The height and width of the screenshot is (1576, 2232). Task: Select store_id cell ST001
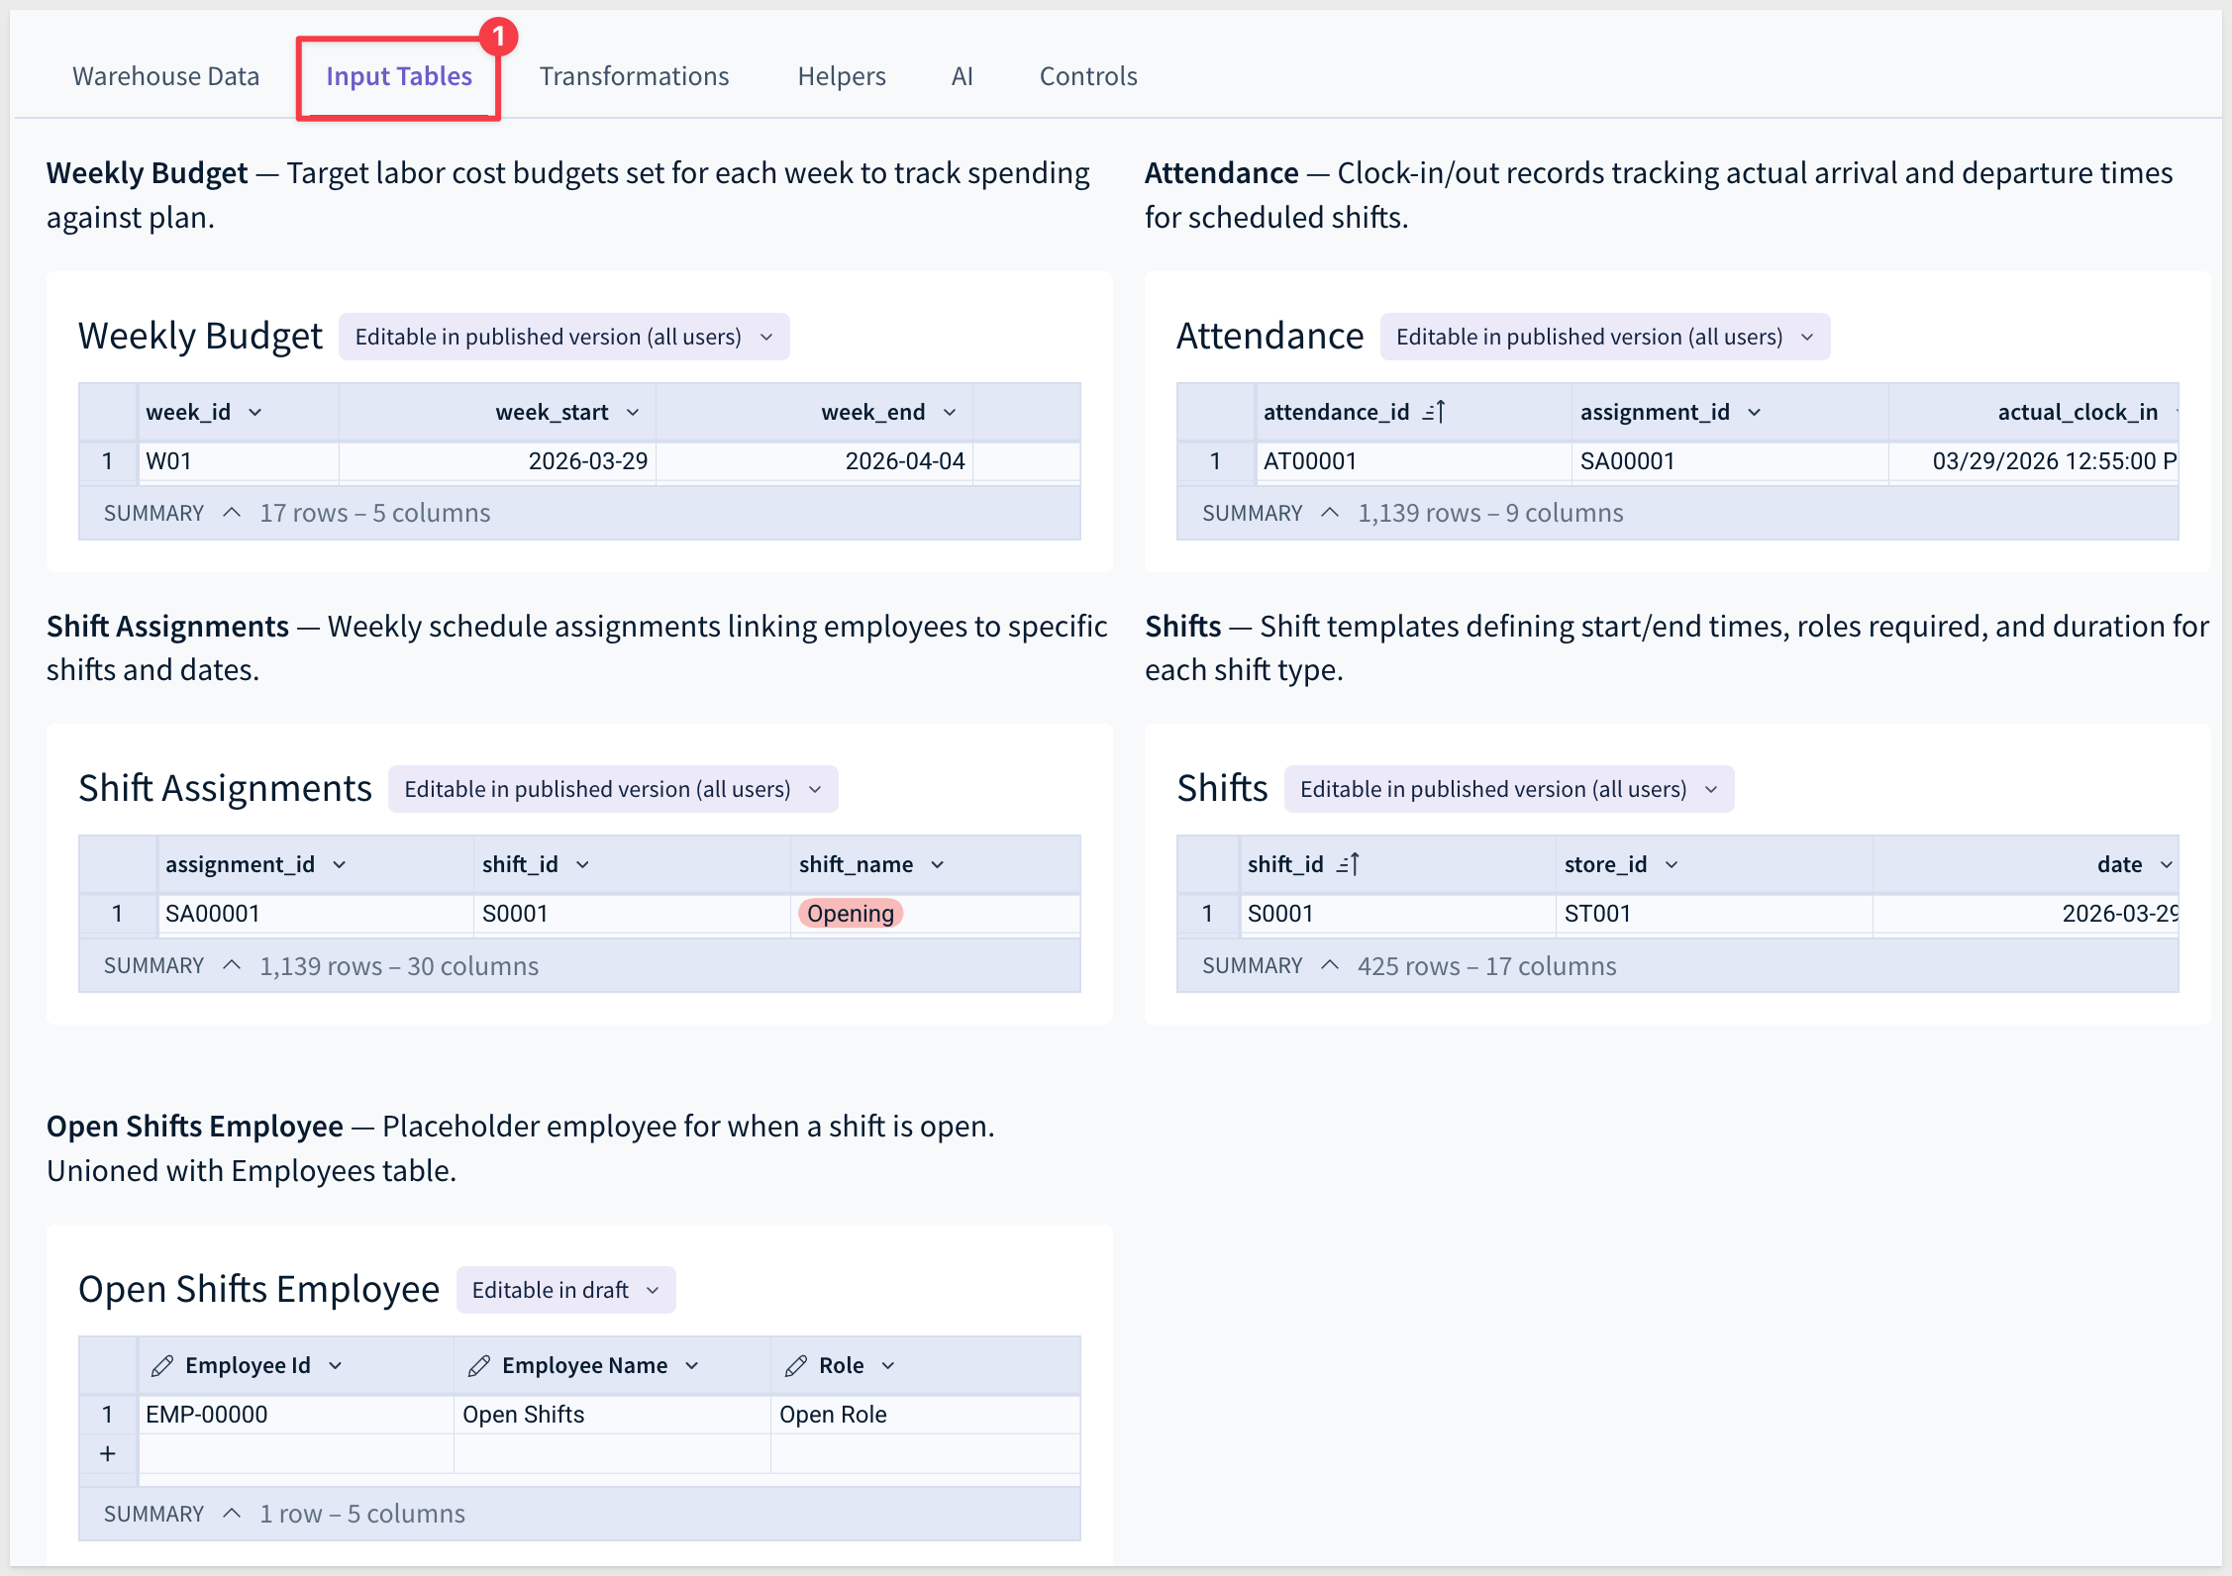coord(1714,914)
